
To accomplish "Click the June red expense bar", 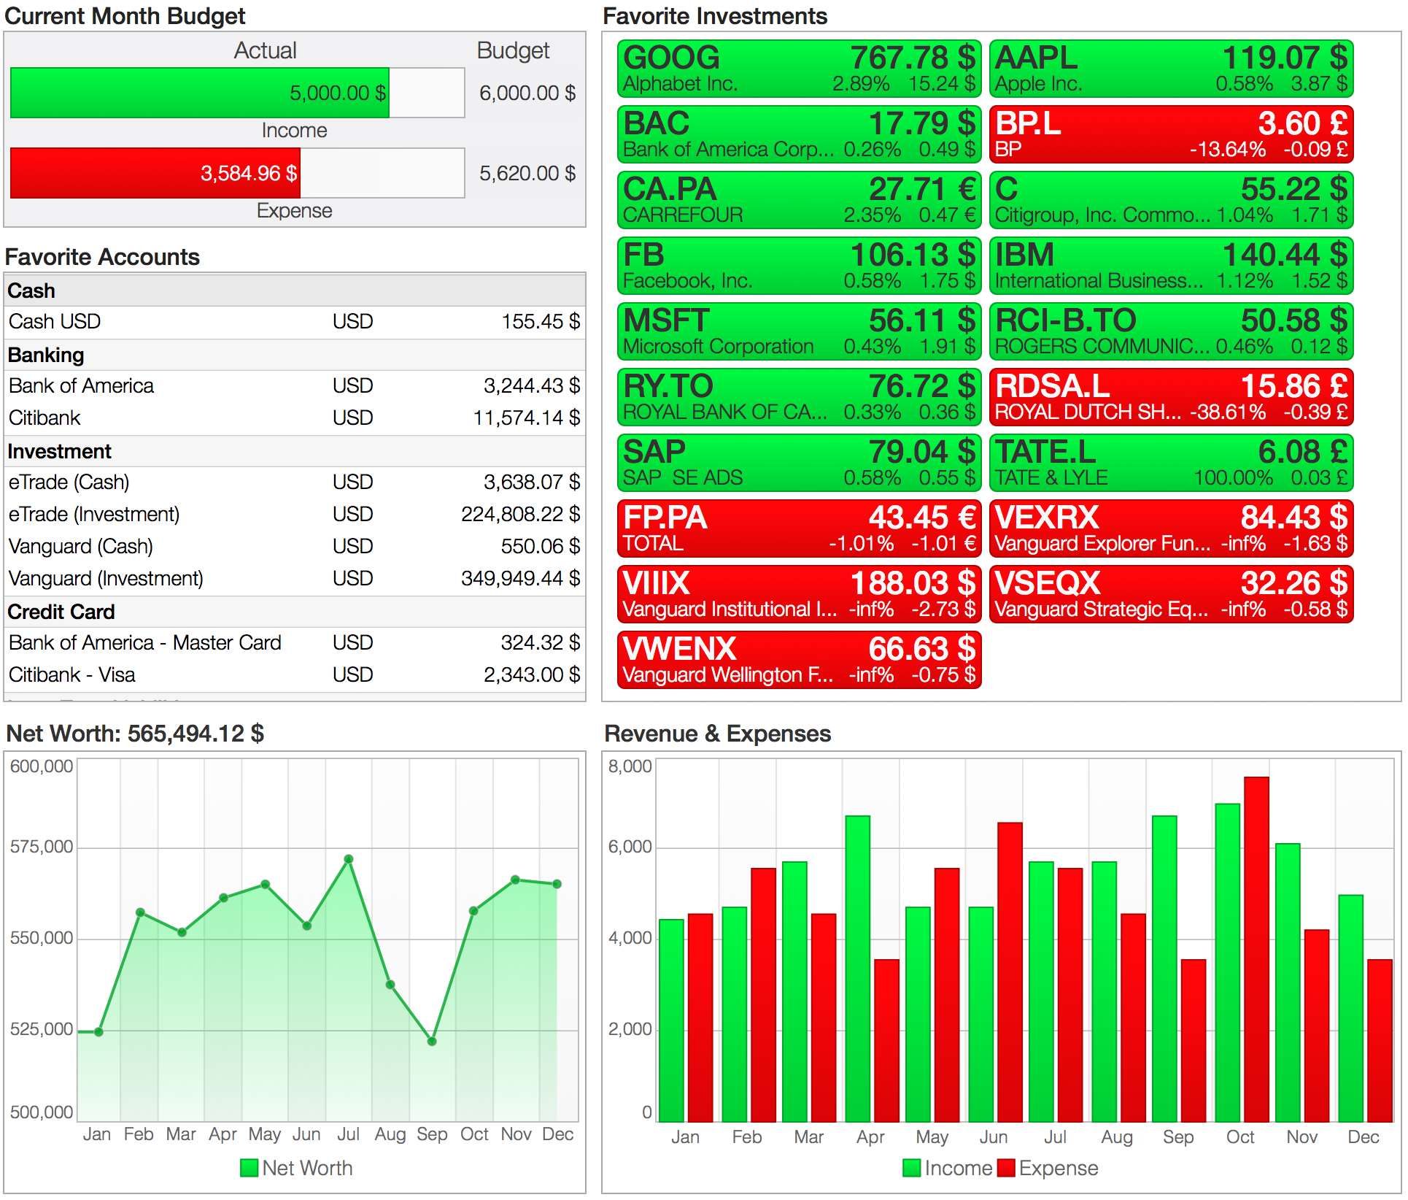I will pos(1010,972).
